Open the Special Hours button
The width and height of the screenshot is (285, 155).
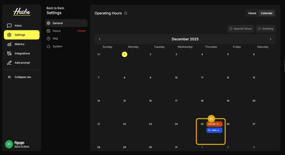click(x=240, y=29)
